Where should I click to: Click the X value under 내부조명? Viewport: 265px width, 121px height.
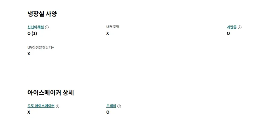(x=108, y=33)
